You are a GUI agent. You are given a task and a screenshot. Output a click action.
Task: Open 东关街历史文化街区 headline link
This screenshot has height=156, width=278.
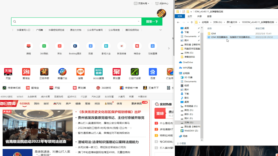[109, 112]
